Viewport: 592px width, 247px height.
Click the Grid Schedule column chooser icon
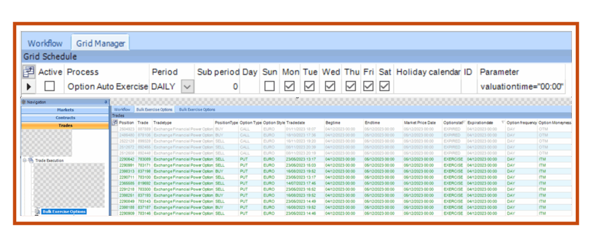[x=28, y=72]
